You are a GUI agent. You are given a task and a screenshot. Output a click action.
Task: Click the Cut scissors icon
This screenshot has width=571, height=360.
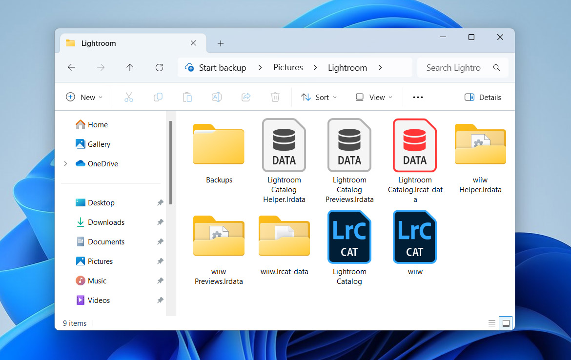(128, 97)
